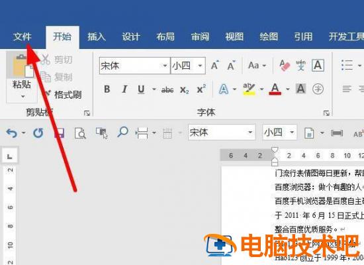Open the 剪贴板 dialog launcher
The image size is (364, 265).
[x=87, y=113]
